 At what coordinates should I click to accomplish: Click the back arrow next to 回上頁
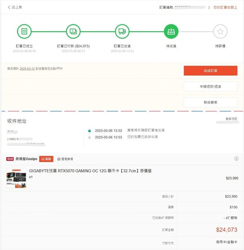point(9,7)
